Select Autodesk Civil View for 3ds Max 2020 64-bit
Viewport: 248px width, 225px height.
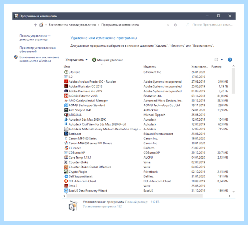click(x=146, y=124)
